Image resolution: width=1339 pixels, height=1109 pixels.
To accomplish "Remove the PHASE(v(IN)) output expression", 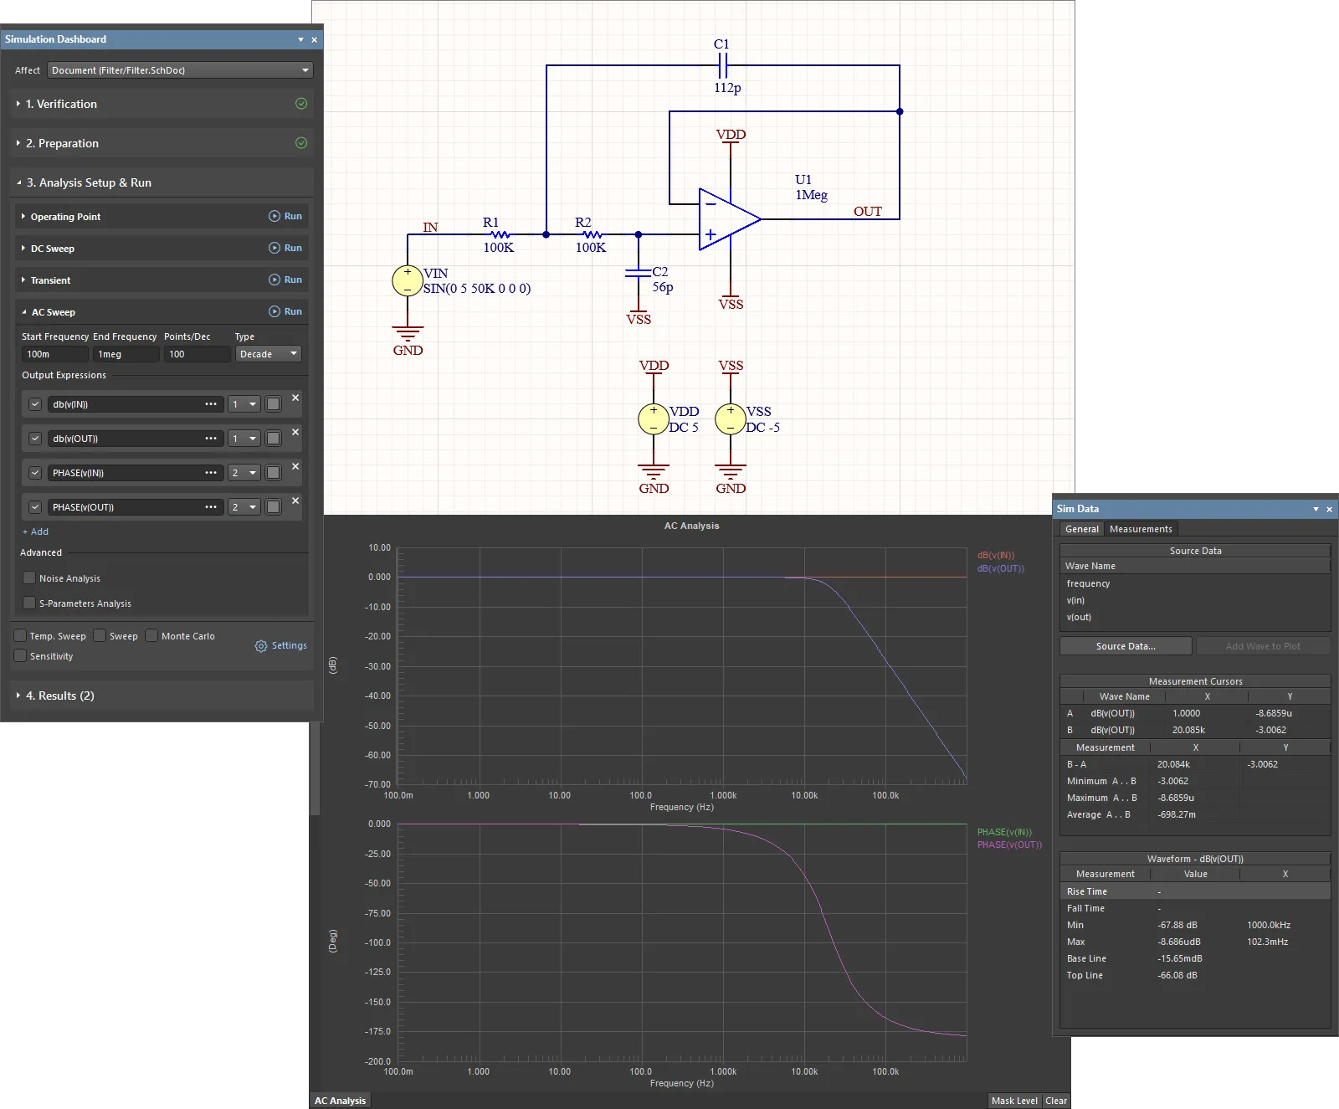I will [295, 467].
